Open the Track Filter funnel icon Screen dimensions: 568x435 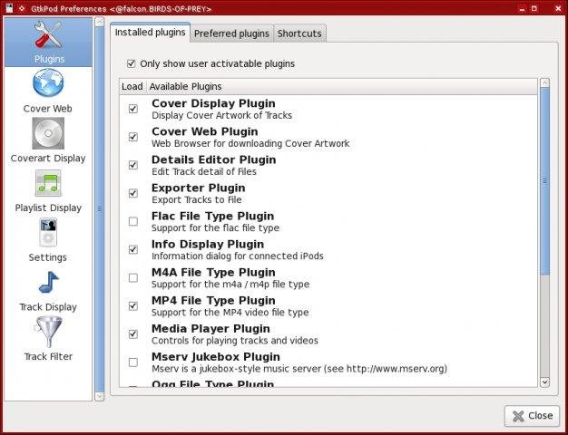point(48,333)
